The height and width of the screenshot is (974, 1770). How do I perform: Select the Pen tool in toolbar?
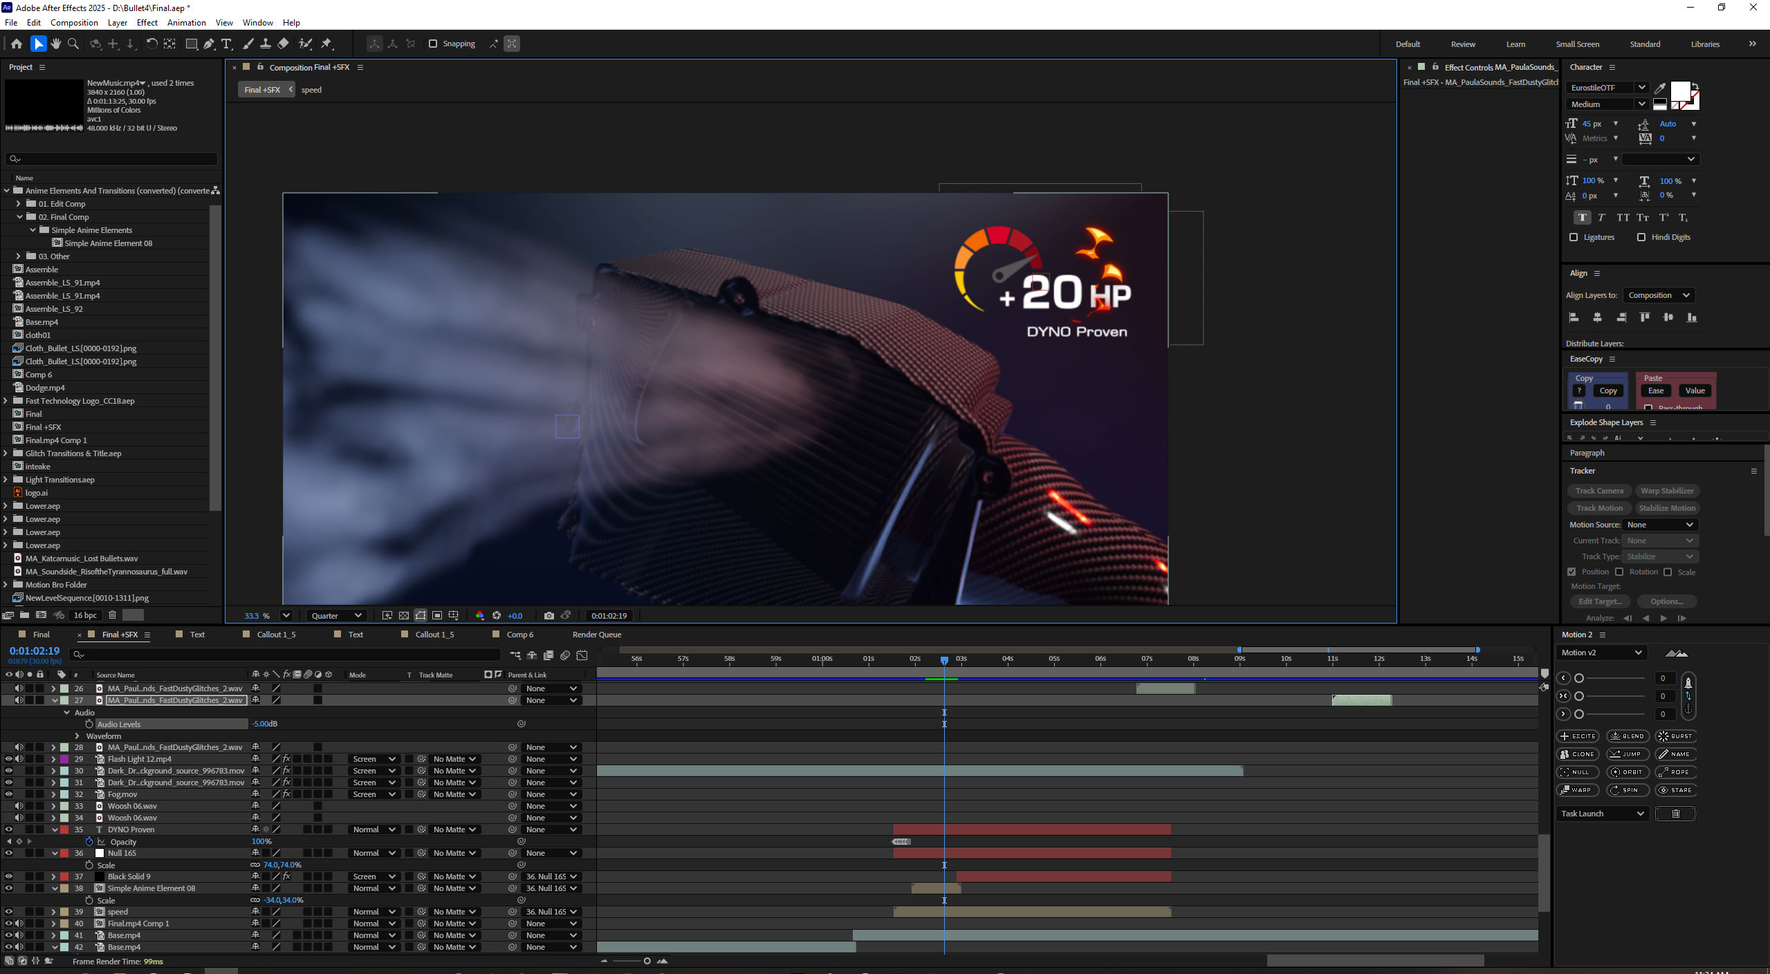(x=208, y=44)
